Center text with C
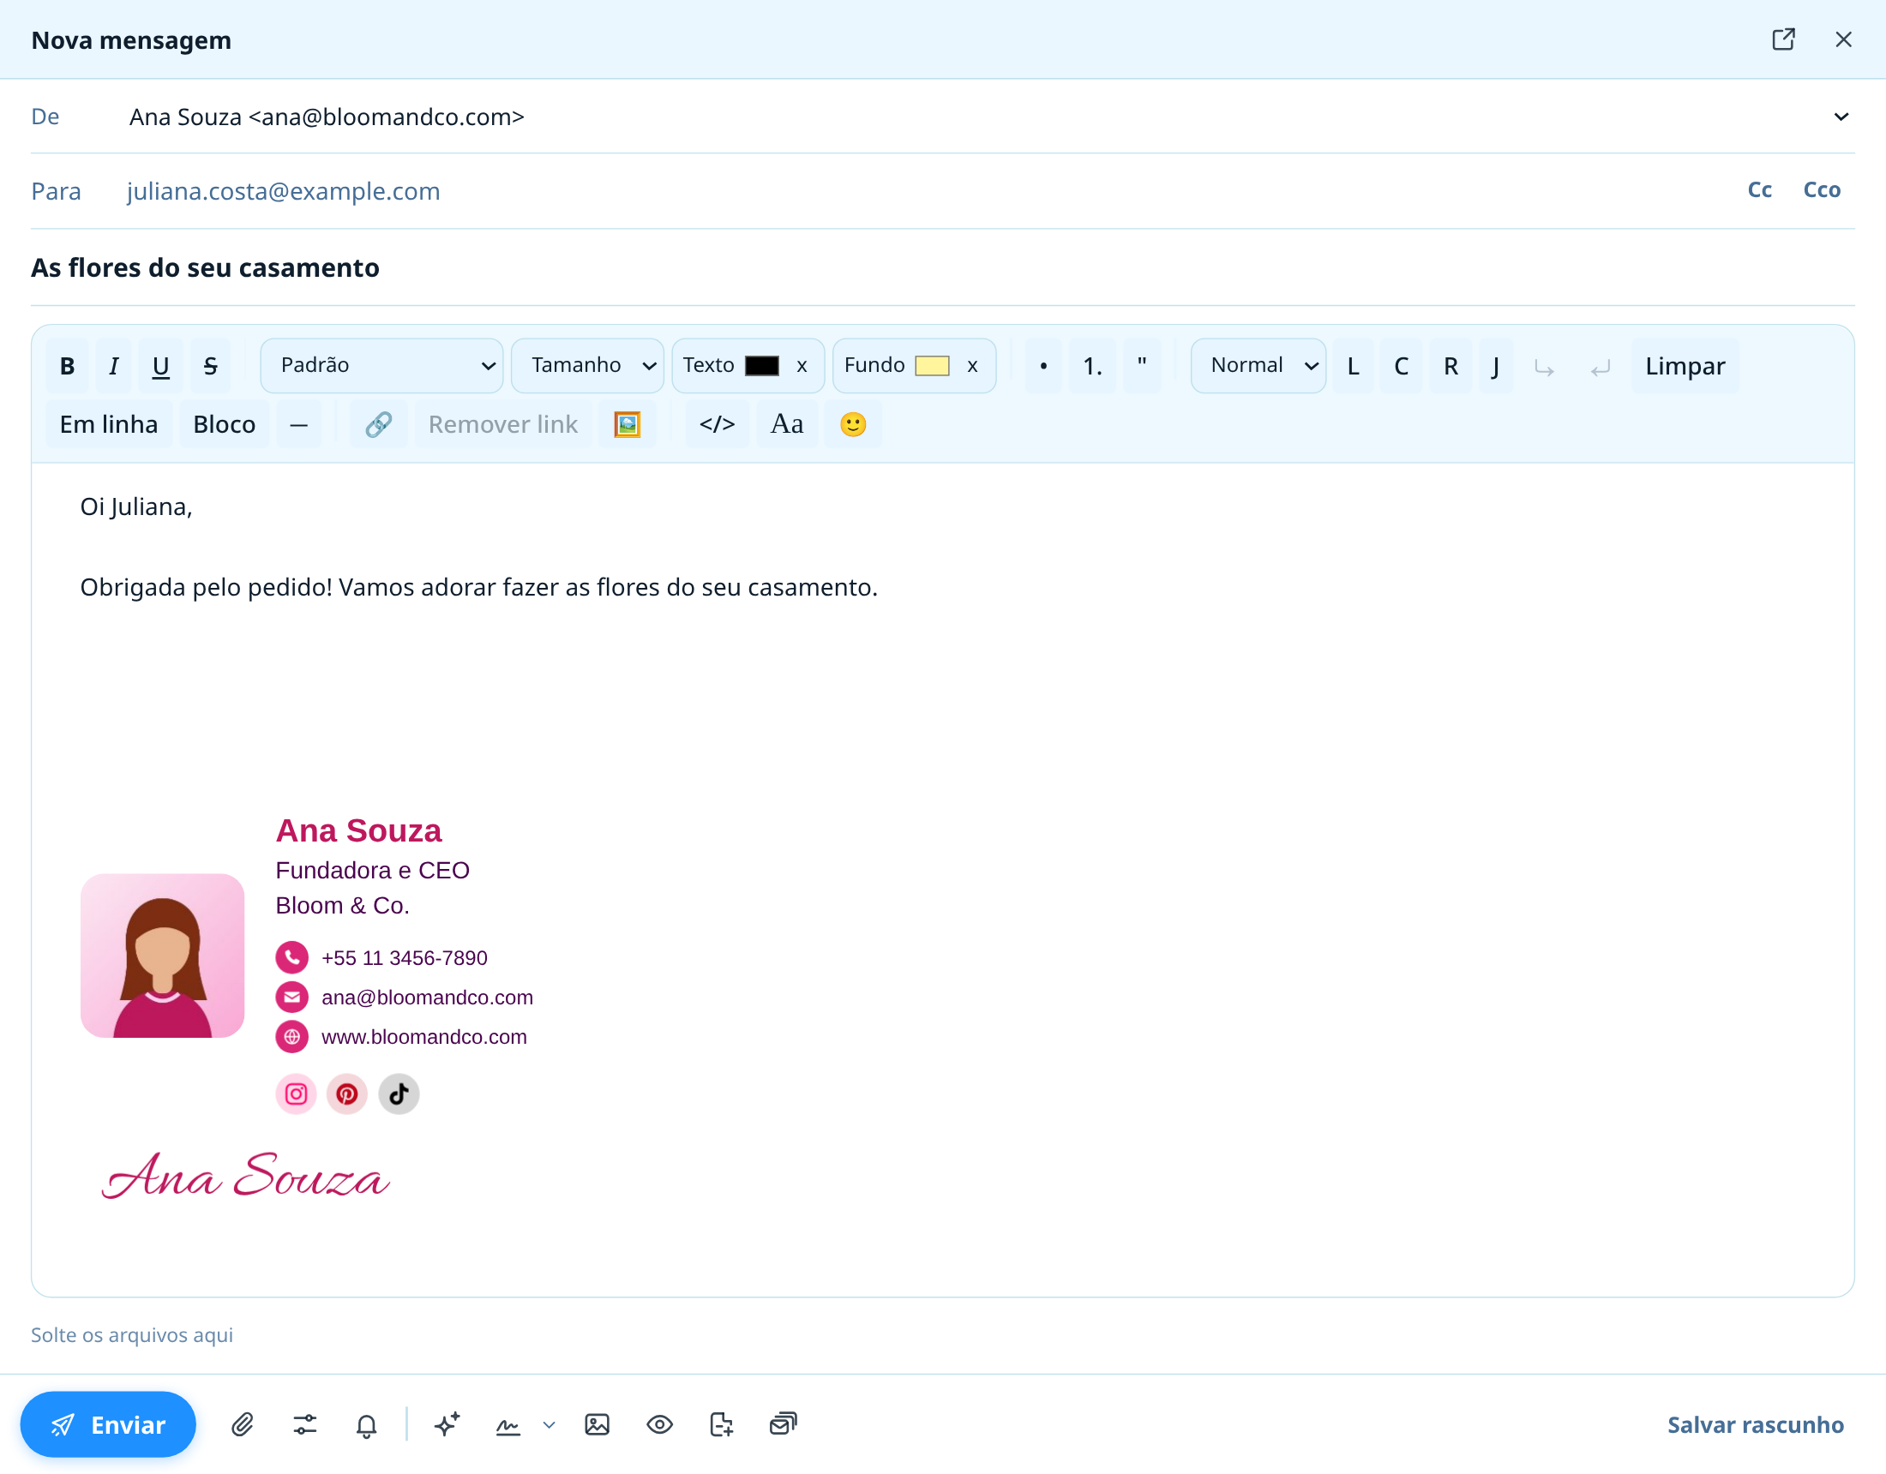1886x1474 pixels. pos(1401,366)
